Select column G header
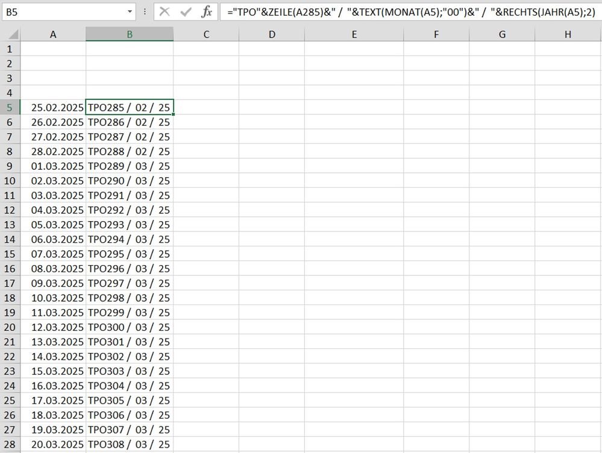The width and height of the screenshot is (602, 453). pyautogui.click(x=502, y=34)
